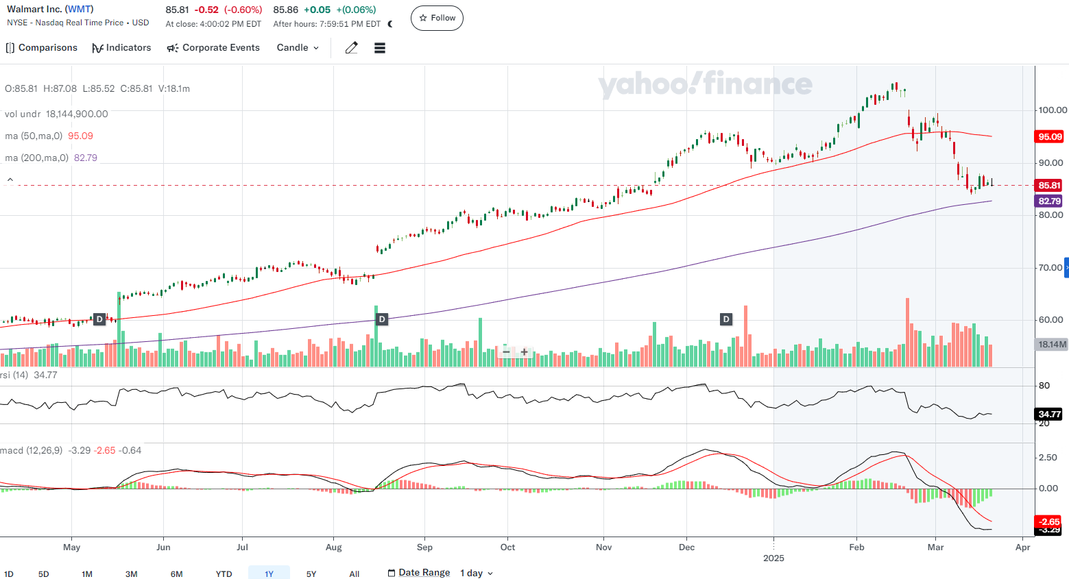Select the 1M range tab
This screenshot has height=579, width=1069.
point(87,574)
